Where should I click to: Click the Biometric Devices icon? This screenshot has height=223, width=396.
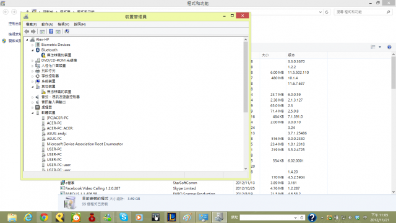coord(38,45)
